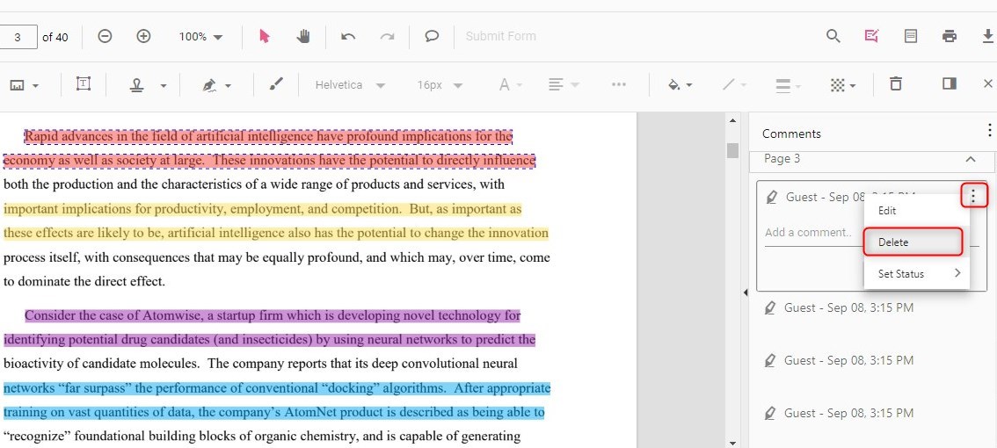Click the undo arrow icon

348,36
